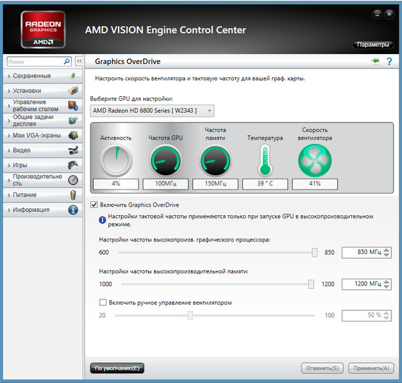Click the Активность gauge dial
Viewport: 402px width, 383px height.
click(x=116, y=160)
